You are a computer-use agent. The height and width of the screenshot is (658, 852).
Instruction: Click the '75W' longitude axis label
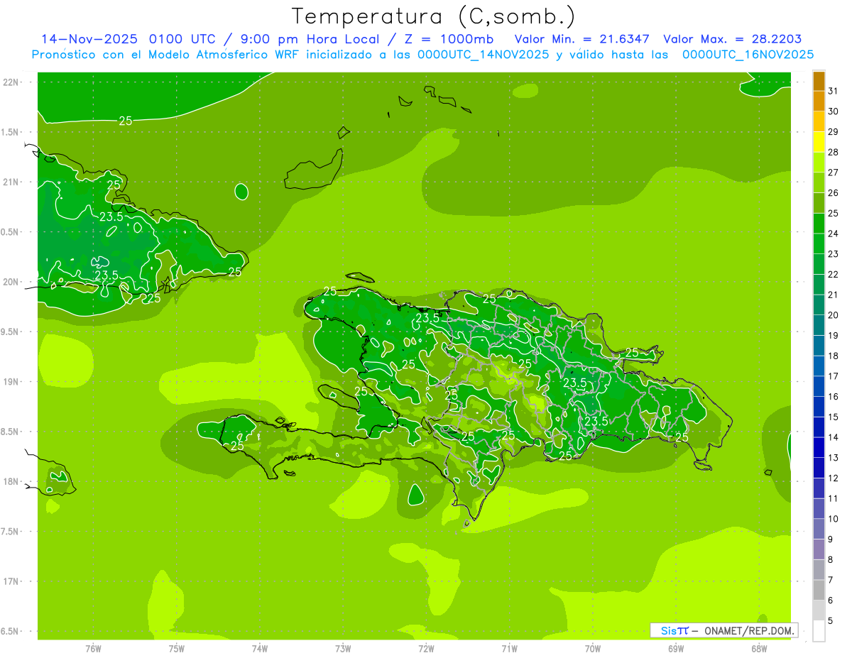click(176, 648)
